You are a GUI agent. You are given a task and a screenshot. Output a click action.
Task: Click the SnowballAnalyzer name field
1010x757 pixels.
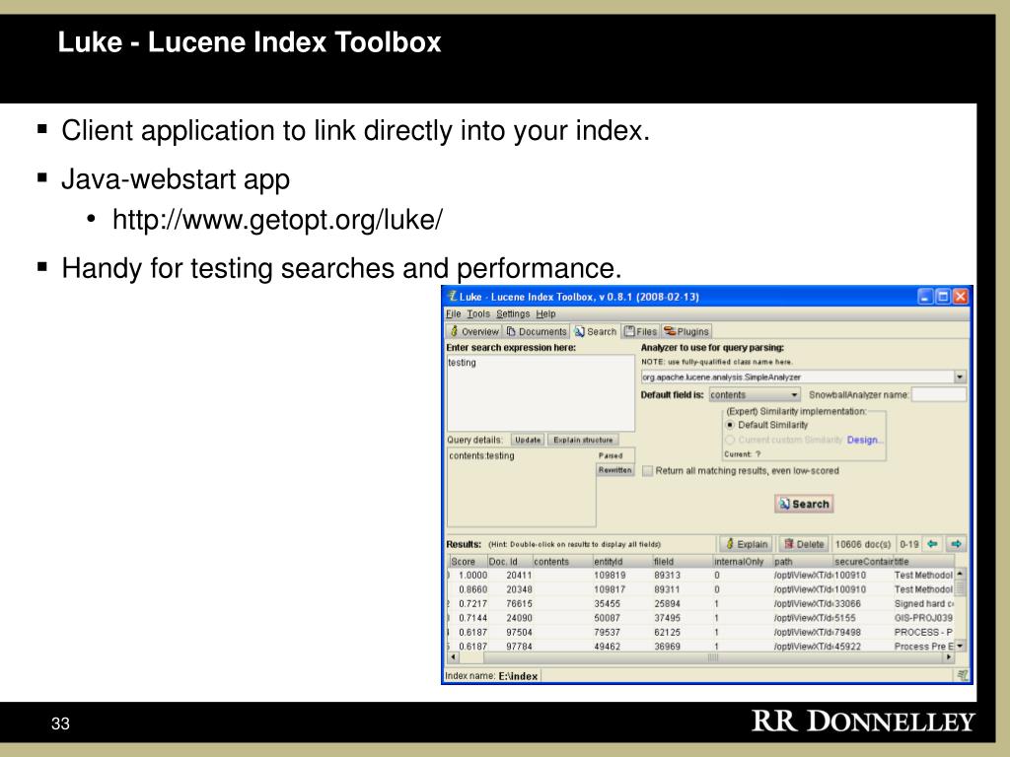(x=939, y=394)
